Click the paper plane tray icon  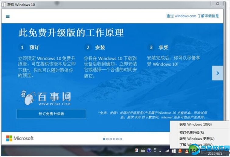click(167, 151)
